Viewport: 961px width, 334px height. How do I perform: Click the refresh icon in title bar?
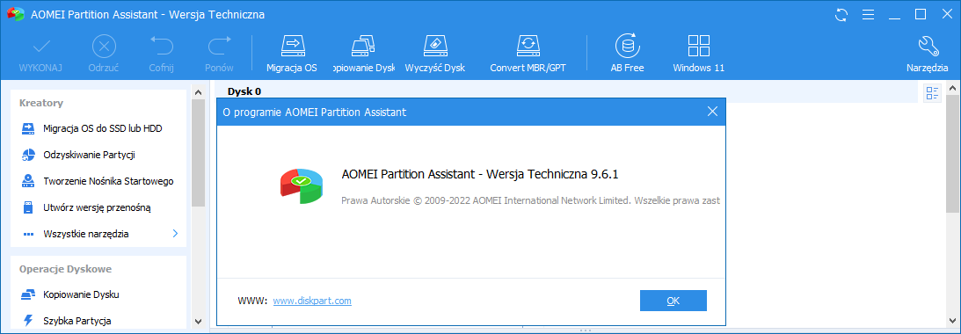(x=841, y=15)
